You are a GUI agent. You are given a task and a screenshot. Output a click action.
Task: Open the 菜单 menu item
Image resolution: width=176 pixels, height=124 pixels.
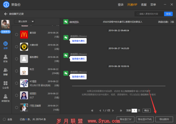coord(153,5)
